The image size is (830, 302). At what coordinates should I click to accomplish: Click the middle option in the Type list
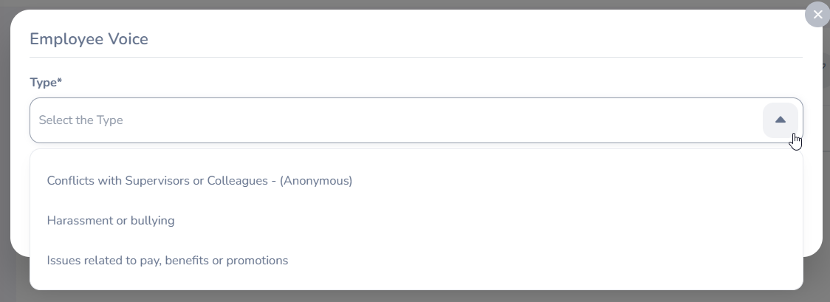[111, 220]
